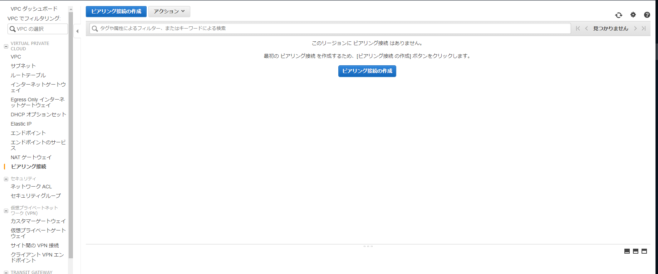
Task: Open エンドポイント in the sidebar
Action: pyautogui.click(x=28, y=133)
